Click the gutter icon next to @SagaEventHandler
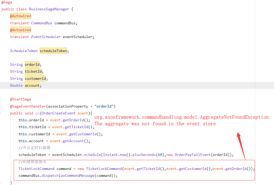 point(1,106)
